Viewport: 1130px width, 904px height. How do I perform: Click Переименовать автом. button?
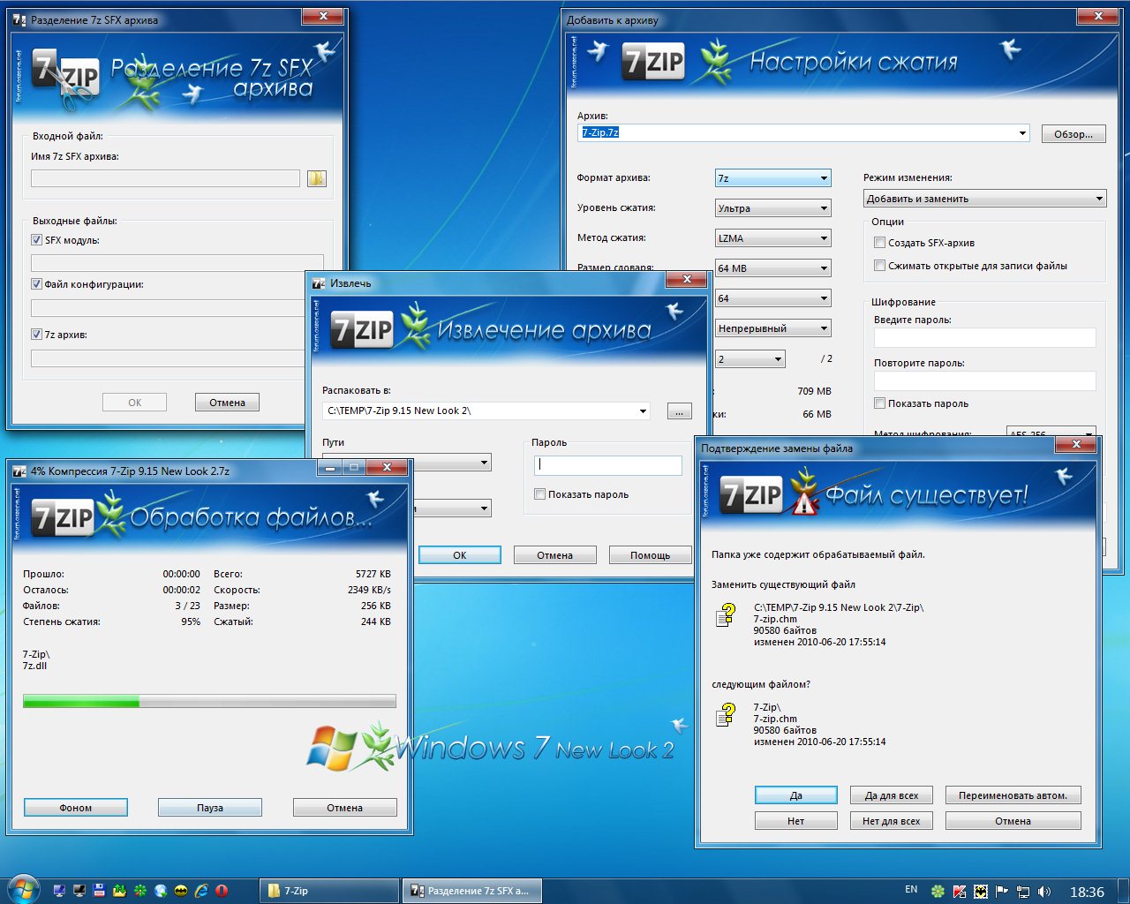[1013, 795]
